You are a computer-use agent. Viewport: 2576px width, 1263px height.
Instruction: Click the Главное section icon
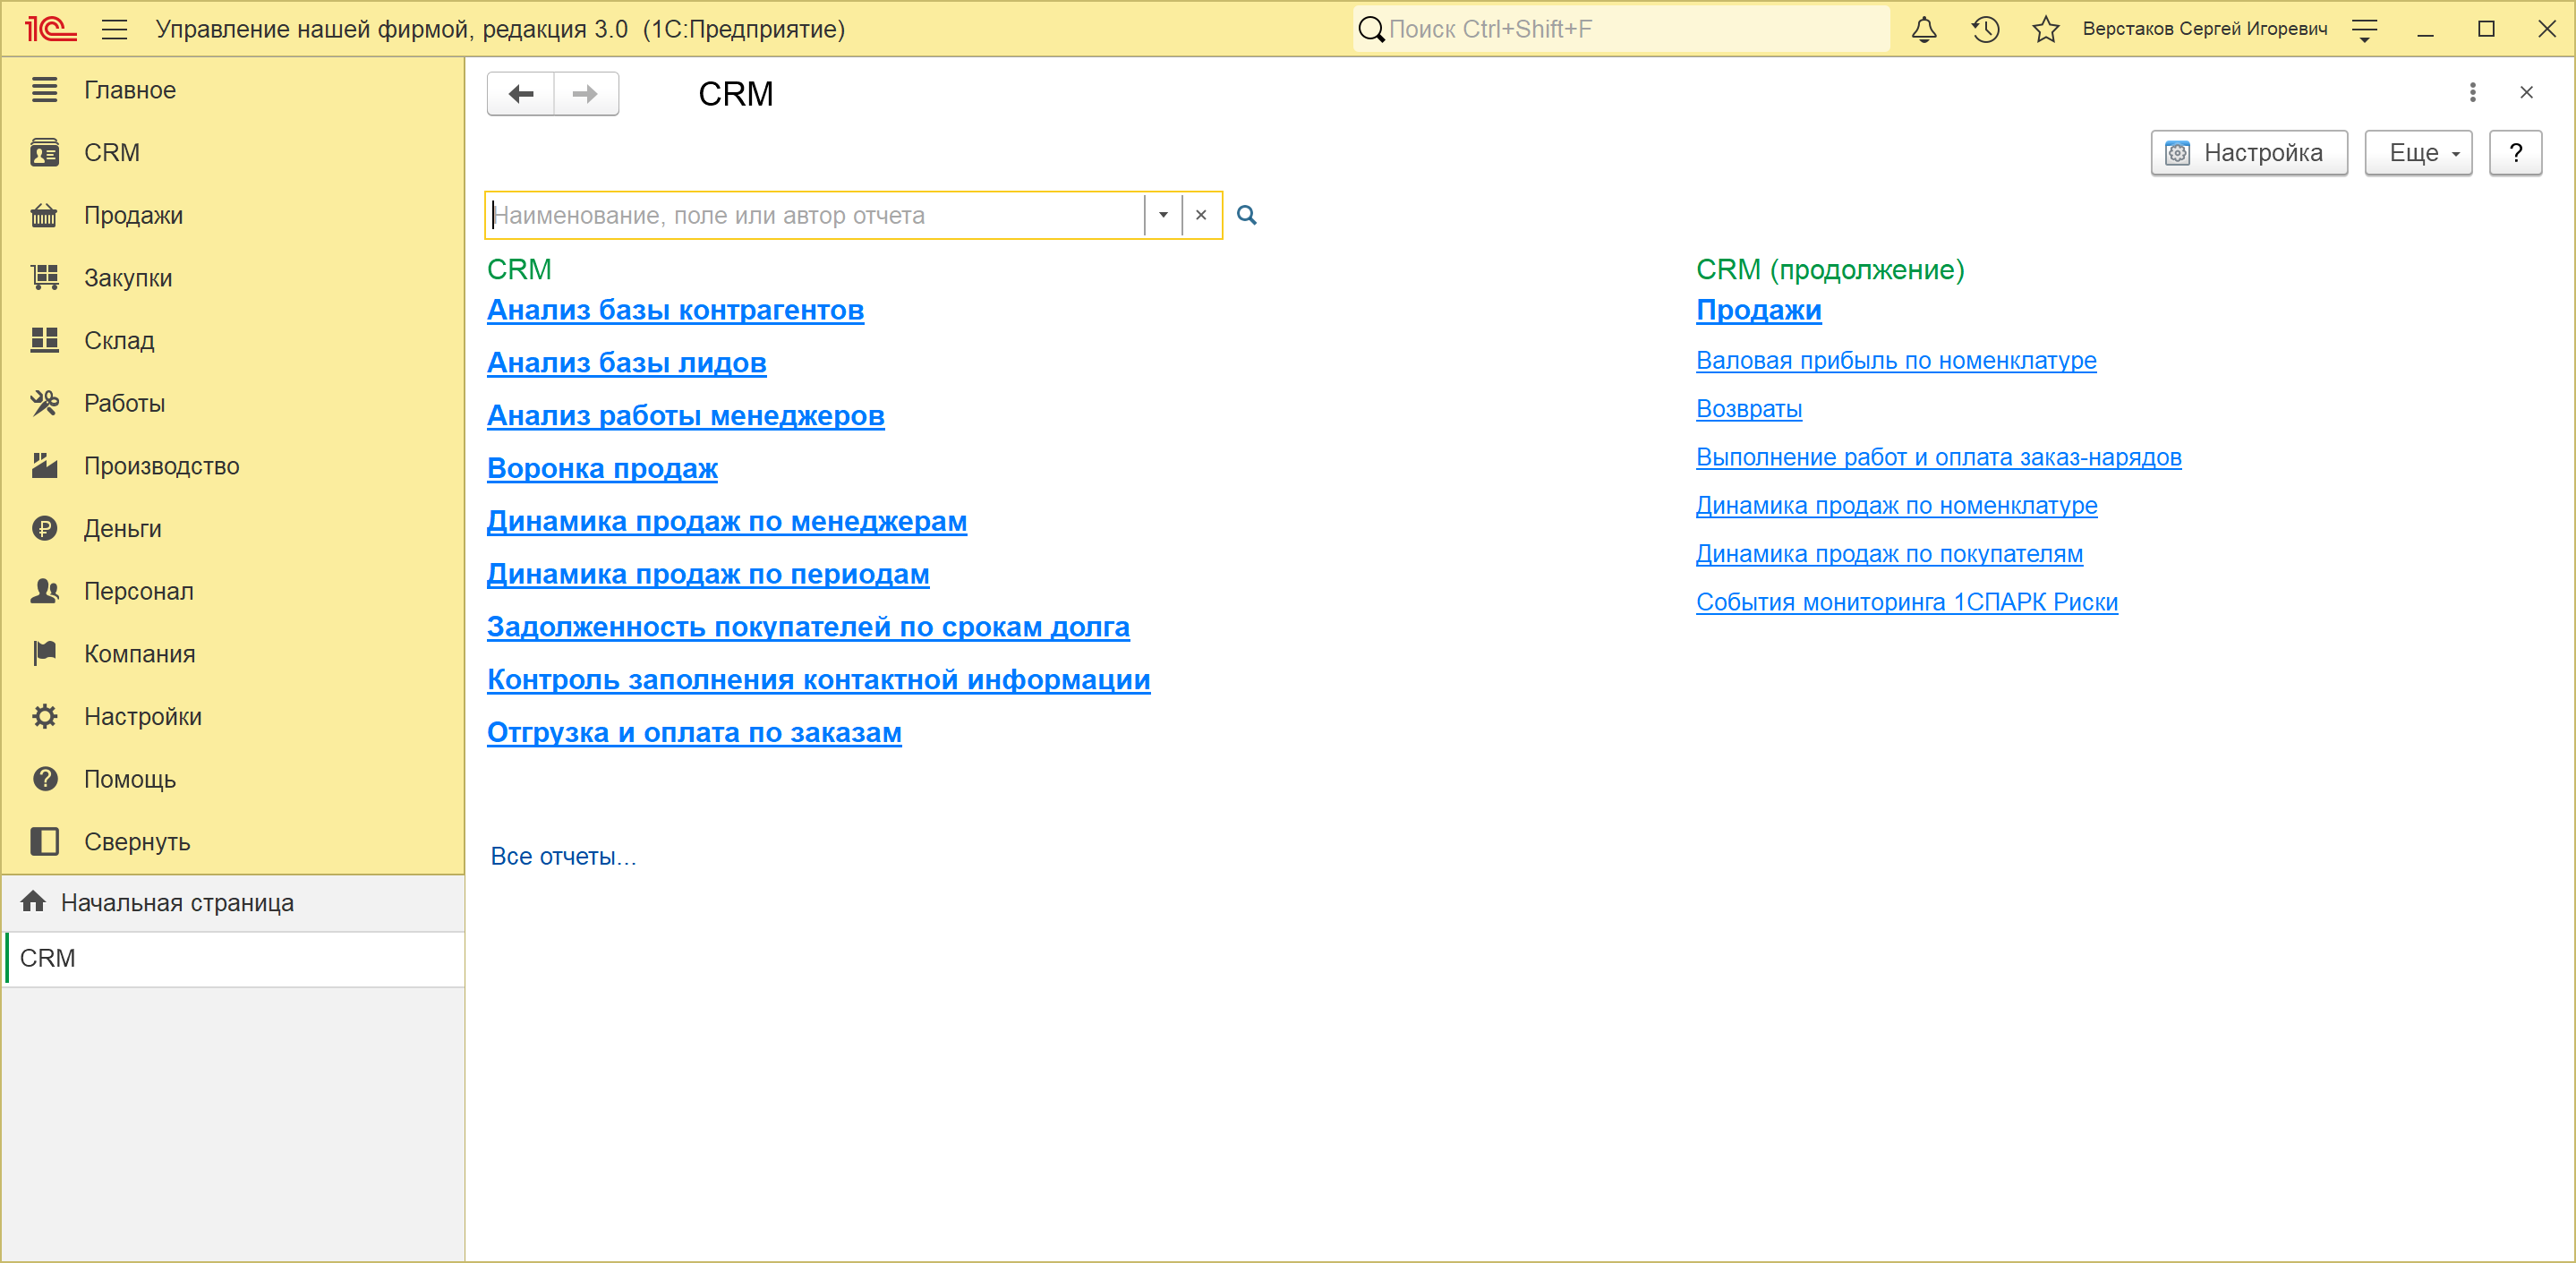click(x=44, y=90)
